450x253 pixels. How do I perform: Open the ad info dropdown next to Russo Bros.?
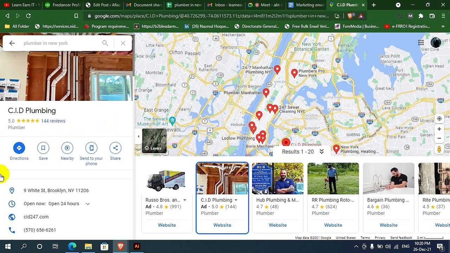coord(185,200)
